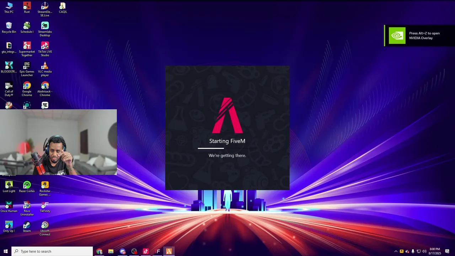455x256 pixels.
Task: Click the OBS Studio taskbar icon
Action: (134, 251)
